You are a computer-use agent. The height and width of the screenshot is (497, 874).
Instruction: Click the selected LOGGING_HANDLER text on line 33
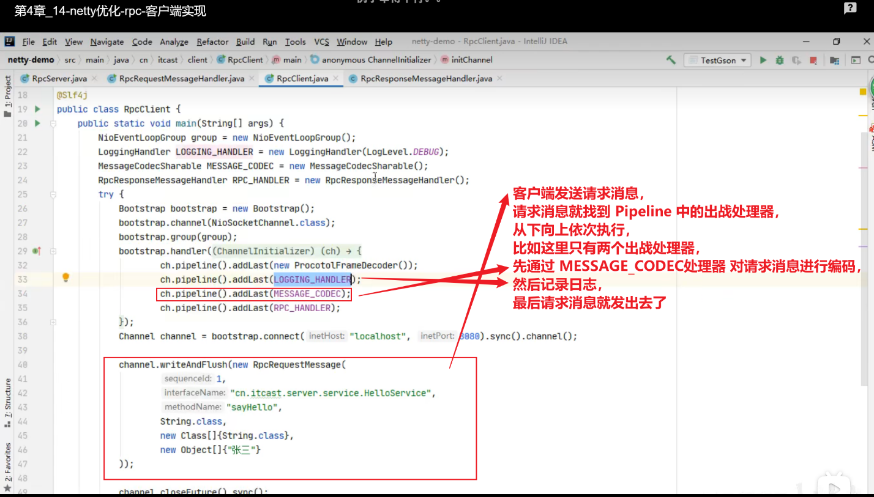pyautogui.click(x=312, y=279)
